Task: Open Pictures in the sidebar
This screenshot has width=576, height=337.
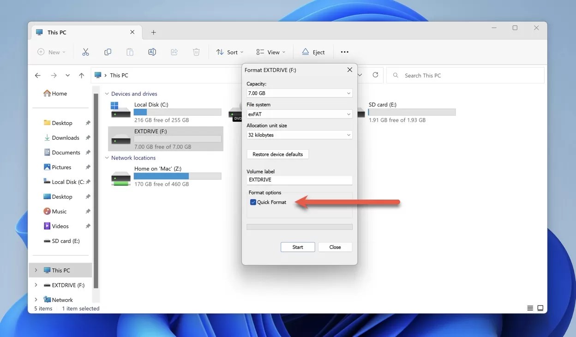Action: [58, 167]
